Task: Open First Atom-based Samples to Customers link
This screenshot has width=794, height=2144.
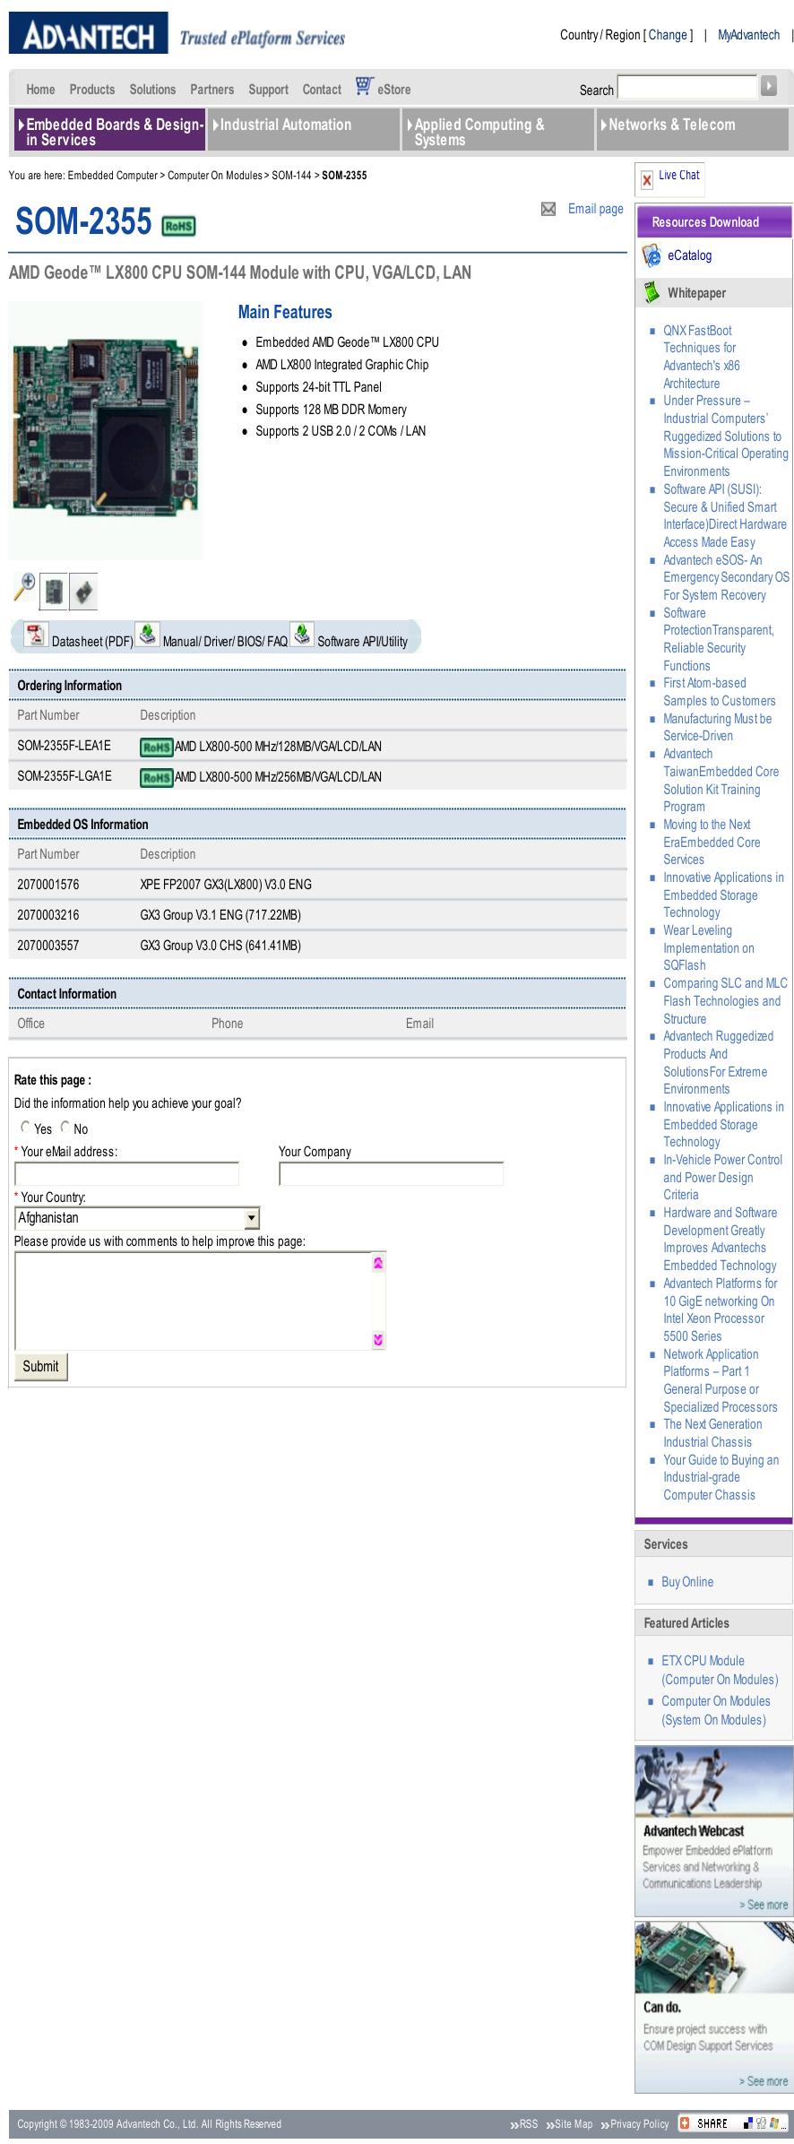Action: [x=719, y=692]
